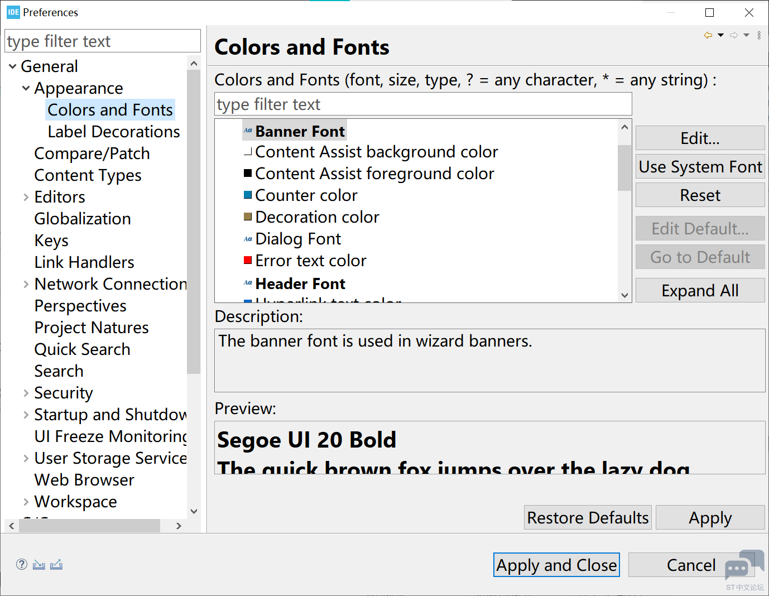
Task: Open the back history dropdown arrow
Action: pyautogui.click(x=720, y=35)
